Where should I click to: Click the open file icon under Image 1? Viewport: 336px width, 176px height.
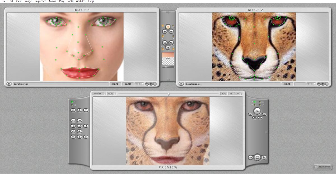(9, 84)
